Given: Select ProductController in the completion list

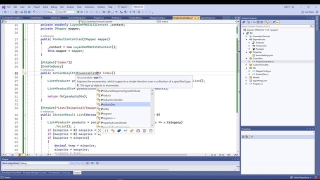Looking at the screenshot, I should [123, 100].
